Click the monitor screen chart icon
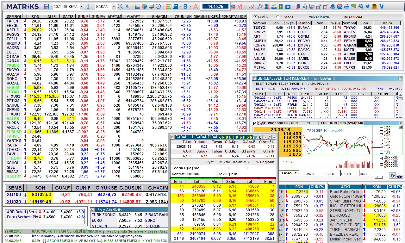 point(151,6)
